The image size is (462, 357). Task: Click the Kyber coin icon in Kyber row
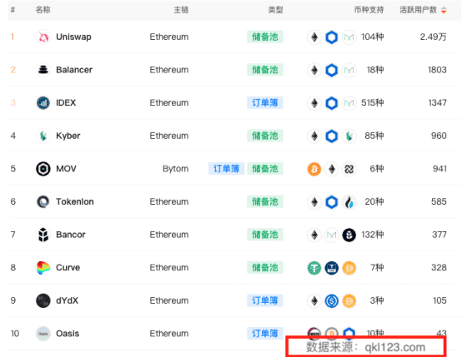pos(349,136)
